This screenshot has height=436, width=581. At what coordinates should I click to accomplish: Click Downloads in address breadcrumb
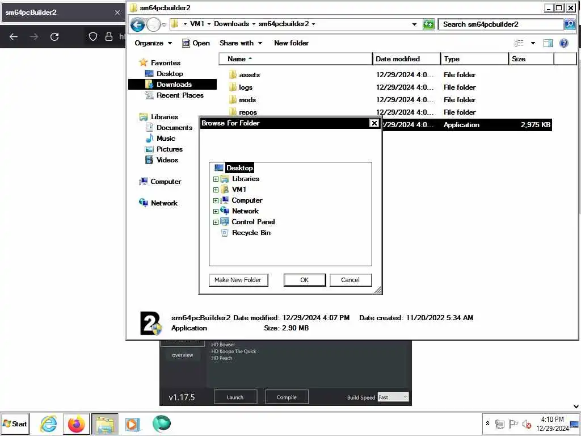click(x=231, y=24)
